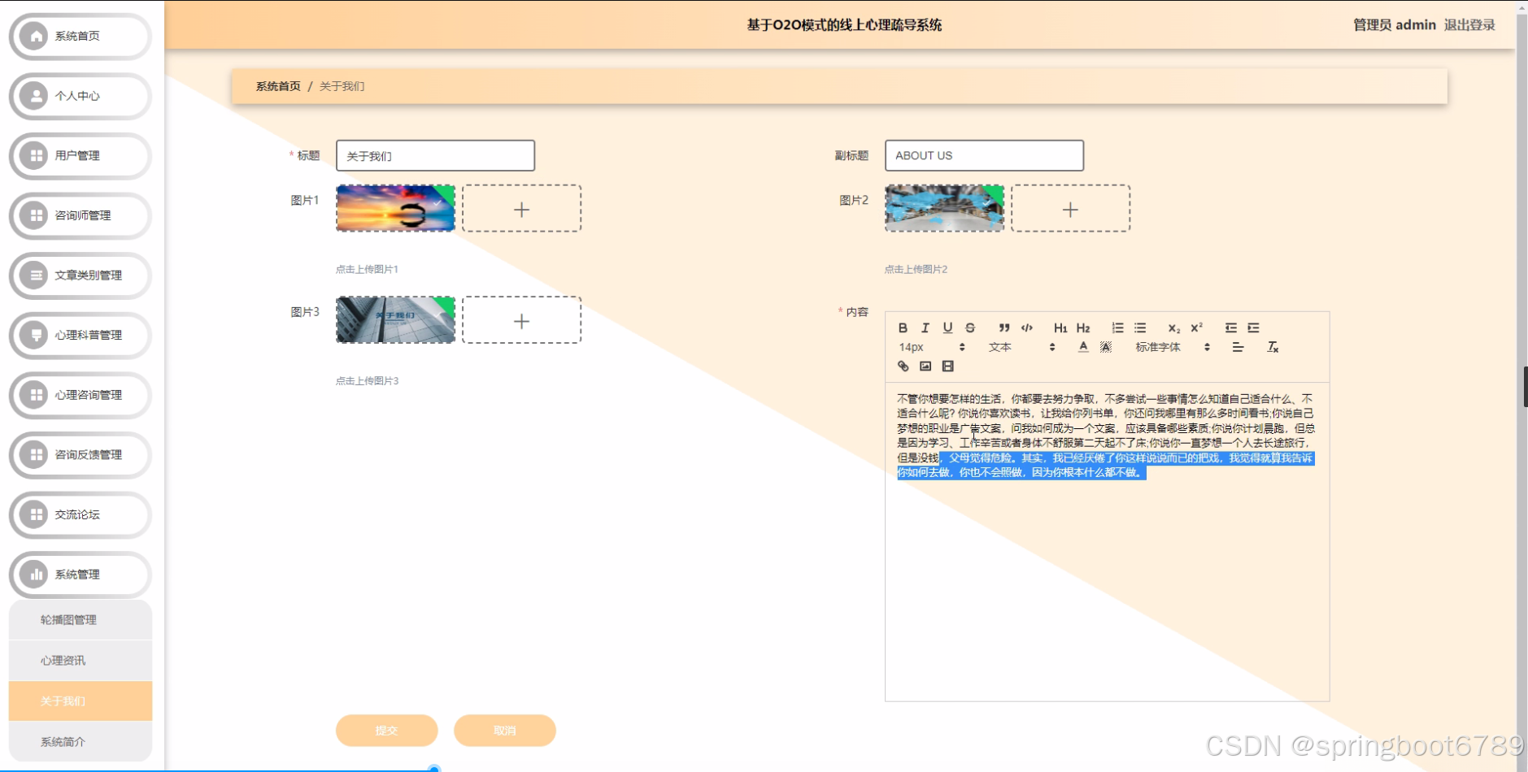1528x772 pixels.
Task: Open 系统首页 in the sidebar
Action: 80,36
